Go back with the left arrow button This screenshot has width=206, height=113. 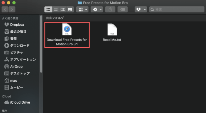coord(5,9)
